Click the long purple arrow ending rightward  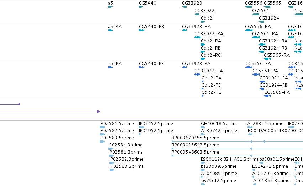coord(50,112)
